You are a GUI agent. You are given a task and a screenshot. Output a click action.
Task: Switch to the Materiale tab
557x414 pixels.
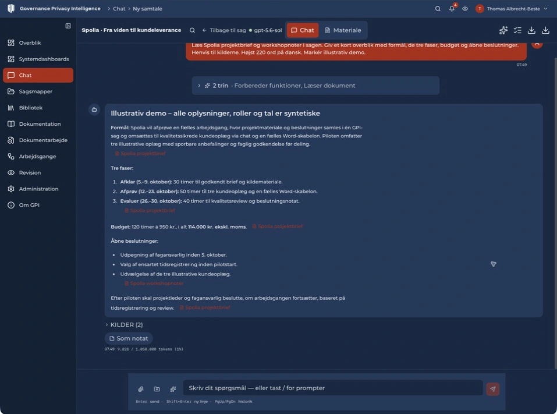[x=343, y=30]
